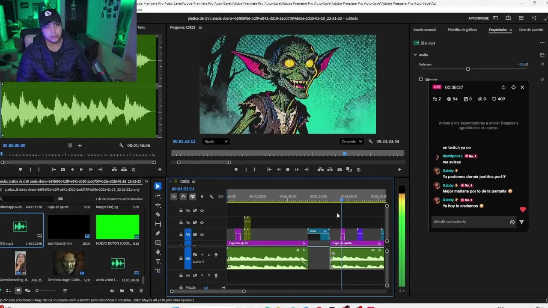Go to In point in Program monitor
This screenshot has height=308, width=548.
(269, 169)
